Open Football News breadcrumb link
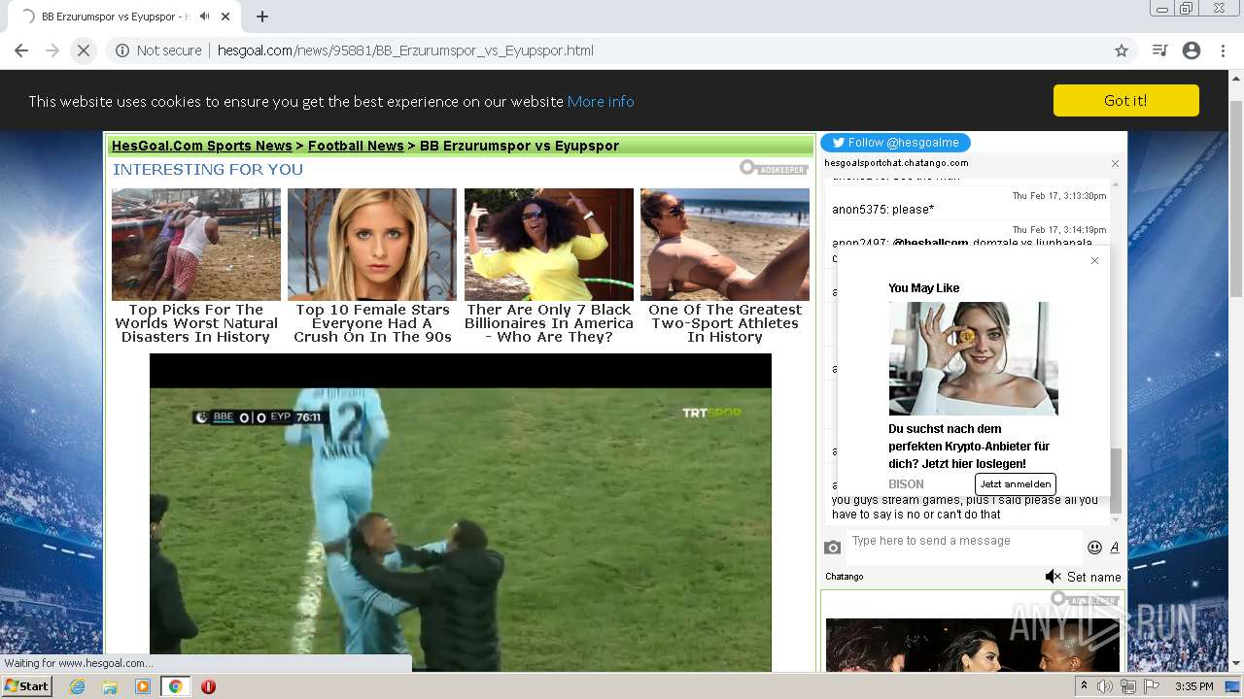 (356, 146)
